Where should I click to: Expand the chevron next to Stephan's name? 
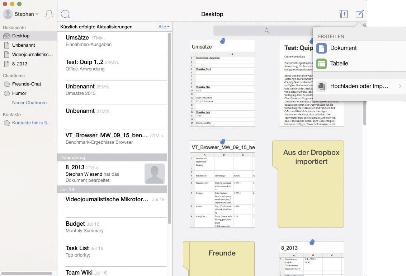pos(37,14)
